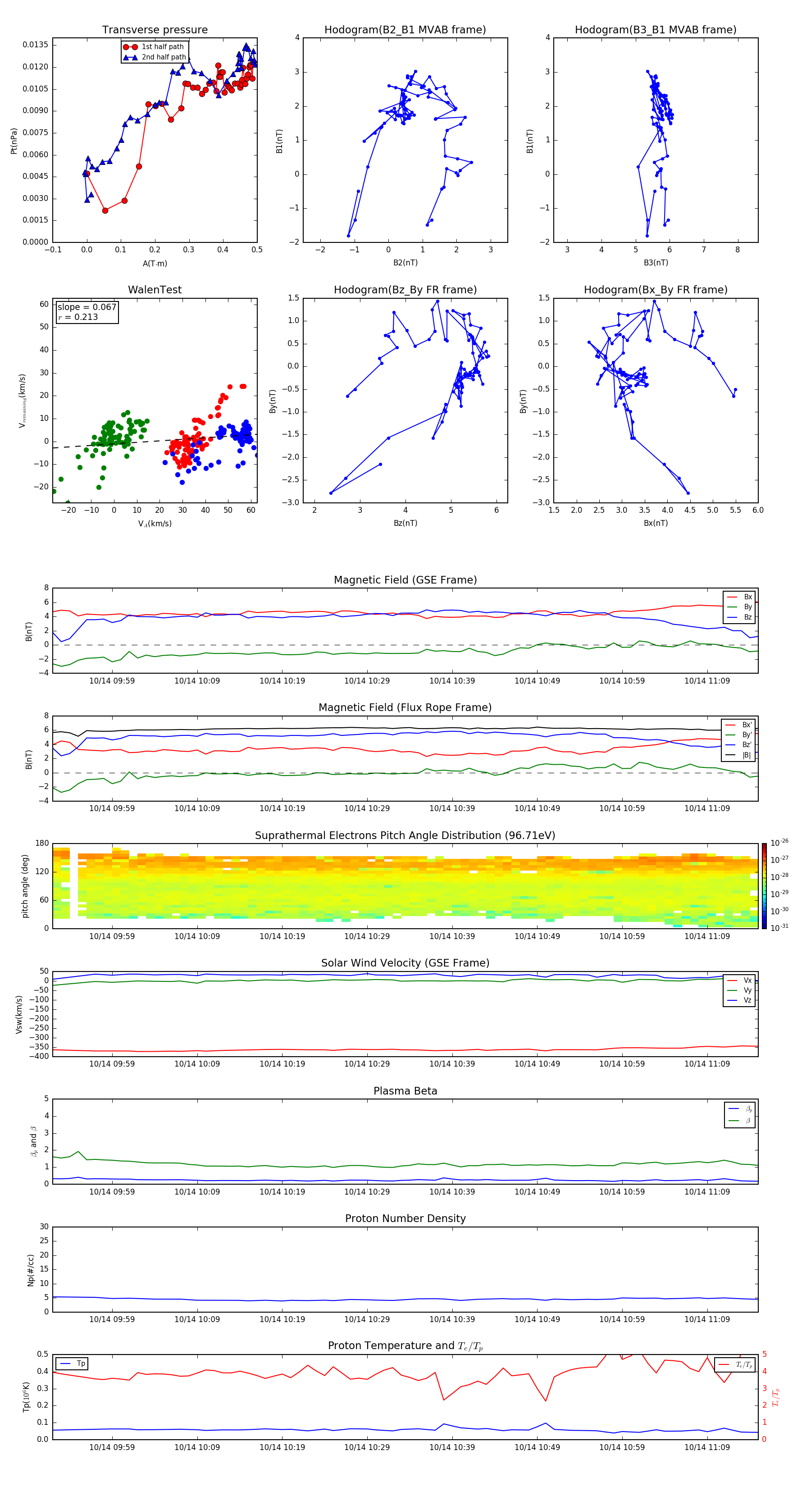Viewport: 811px width, 1487px height.
Task: Click the beta_p legend entry in Plasma Beta
Action: [741, 1109]
